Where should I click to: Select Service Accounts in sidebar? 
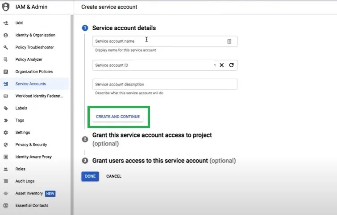[34, 84]
